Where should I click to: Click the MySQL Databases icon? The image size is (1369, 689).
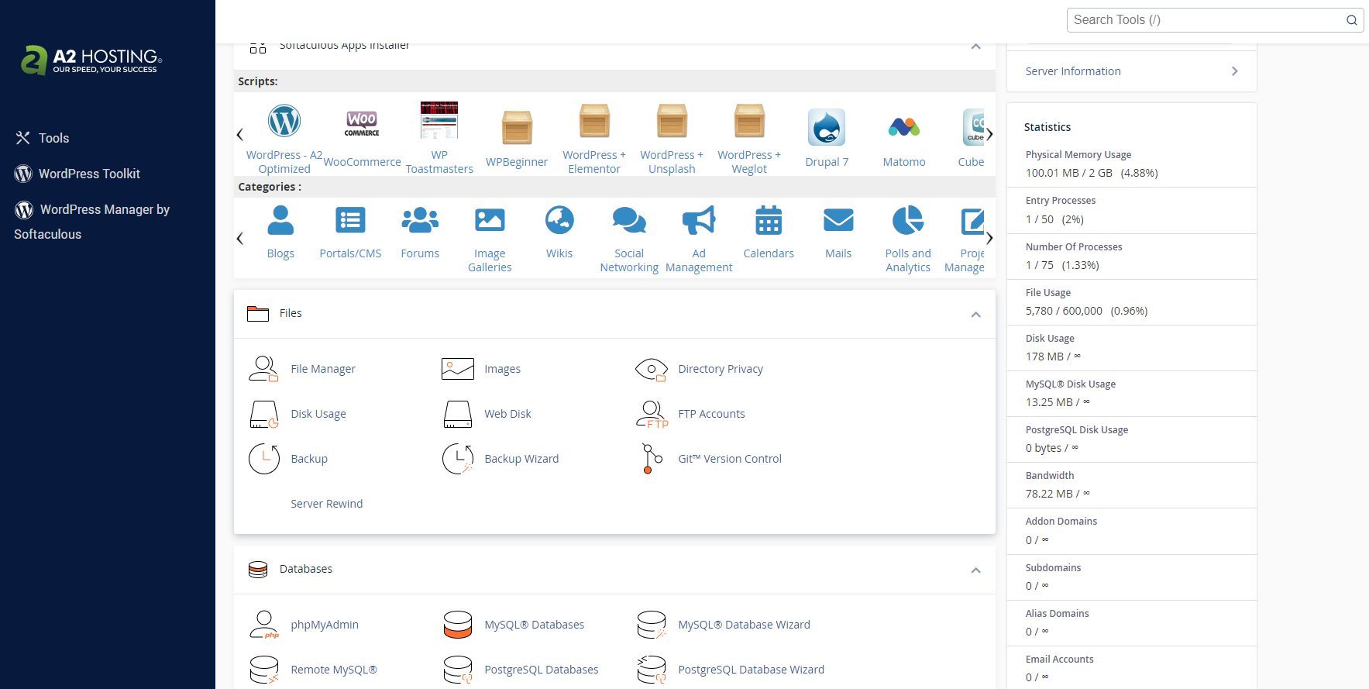[x=458, y=625]
